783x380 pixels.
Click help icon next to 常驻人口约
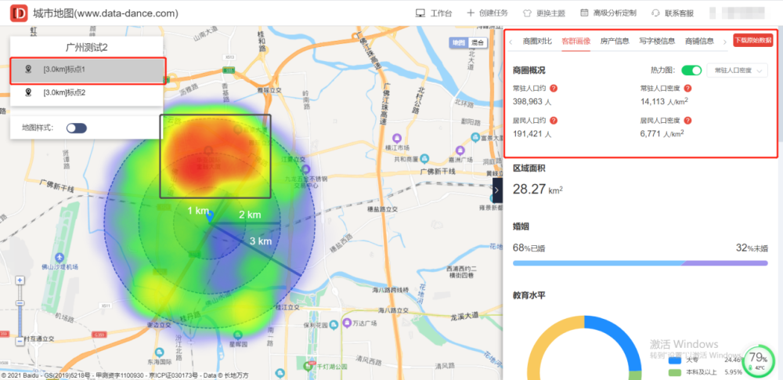pyautogui.click(x=554, y=89)
